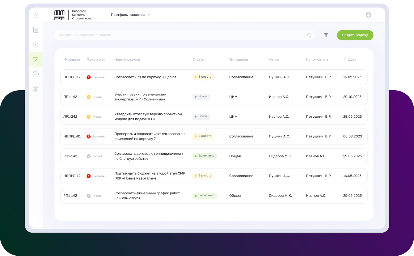Open the user profile avatar icon
The height and width of the screenshot is (256, 414).
click(x=368, y=15)
